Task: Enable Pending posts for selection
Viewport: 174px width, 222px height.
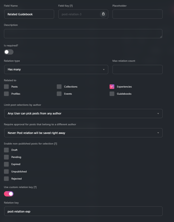Action: (x=6, y=157)
